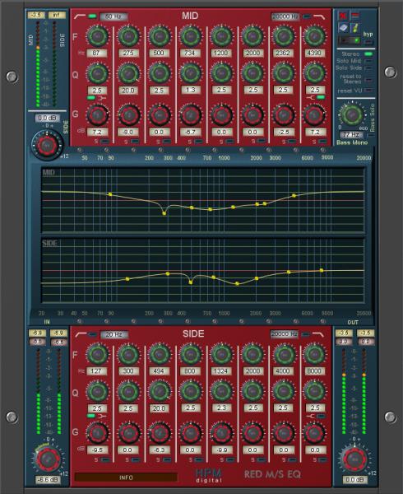This screenshot has height=494, width=403.
Task: Click the SIDE Q knob showing 2.3
Action: (x=221, y=392)
